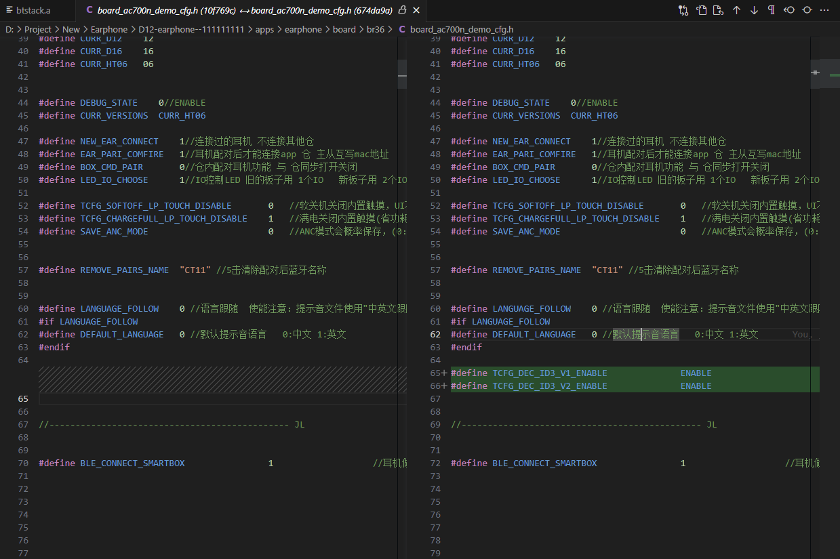This screenshot has height=559, width=840.
Task: Click REMOVE_PAIRS_NAME in the left pane
Action: pos(125,270)
